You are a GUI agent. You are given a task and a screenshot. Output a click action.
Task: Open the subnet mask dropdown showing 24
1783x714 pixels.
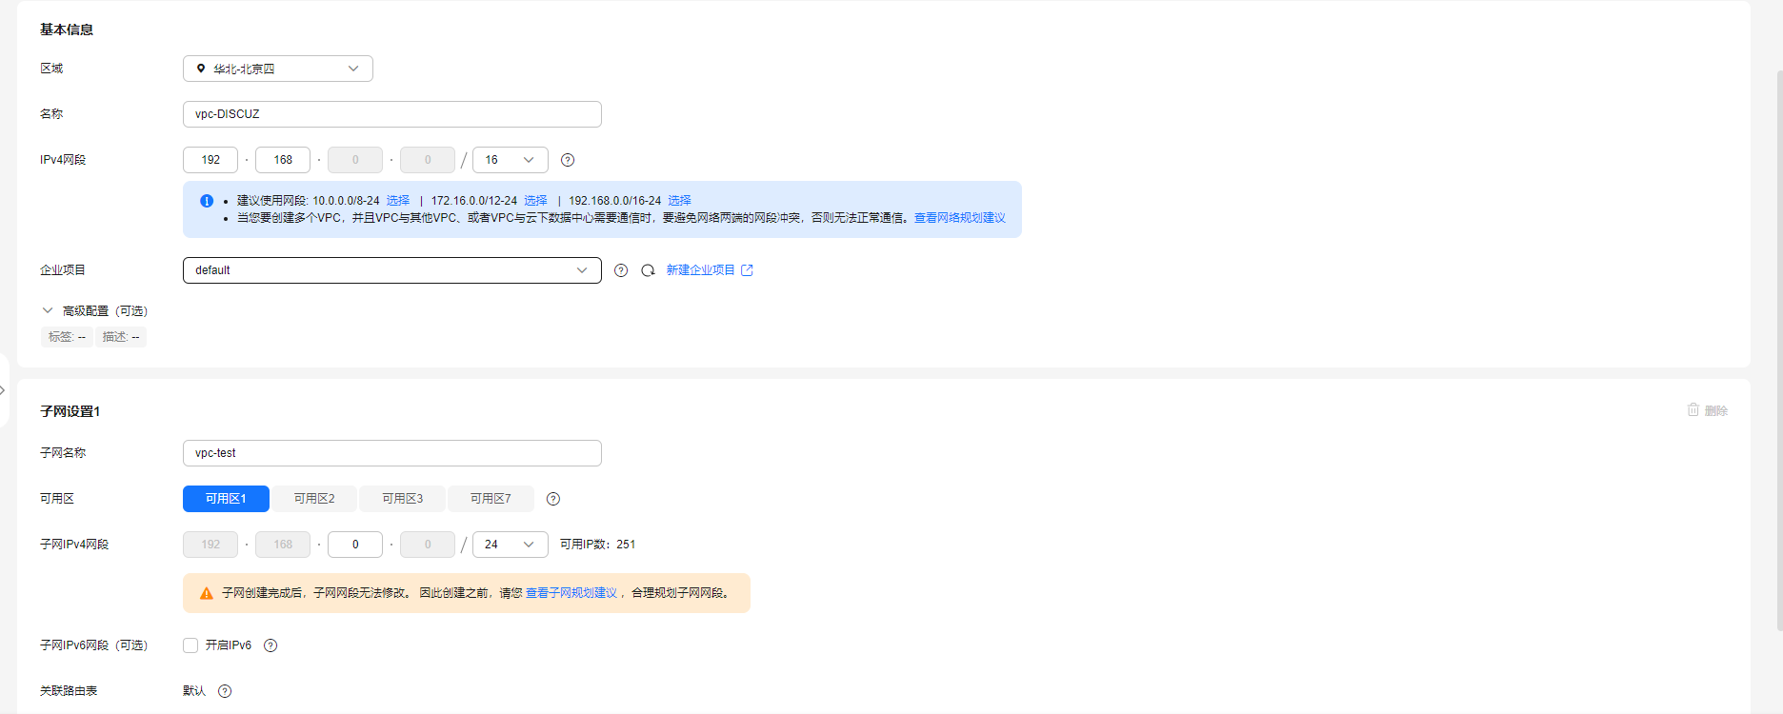pos(511,545)
